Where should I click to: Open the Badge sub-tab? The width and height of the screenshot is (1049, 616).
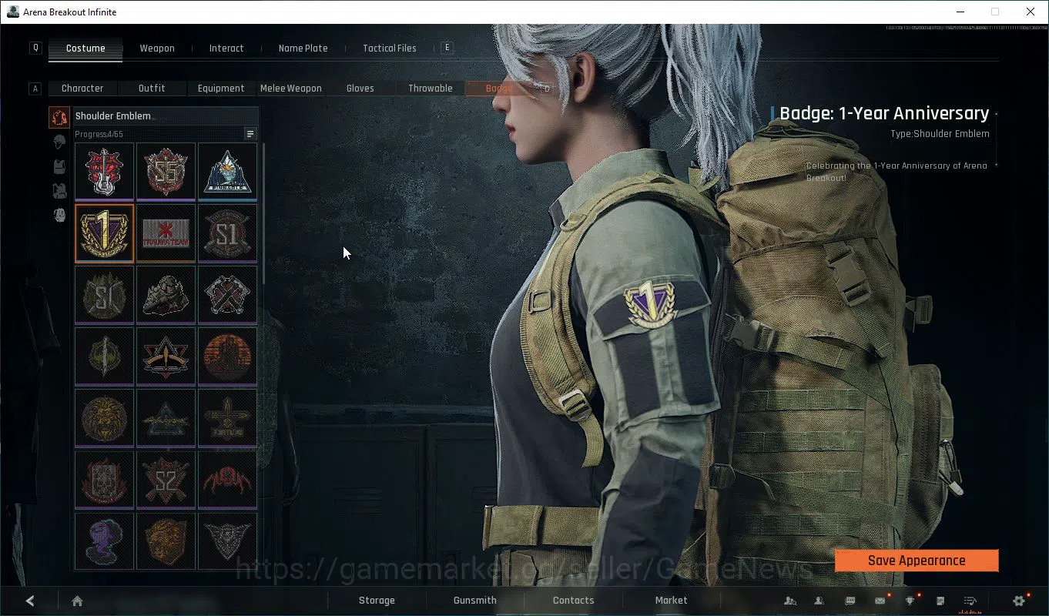pyautogui.click(x=499, y=88)
